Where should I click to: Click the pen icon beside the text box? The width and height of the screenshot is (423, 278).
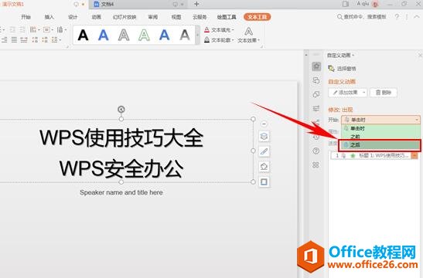tap(264, 151)
